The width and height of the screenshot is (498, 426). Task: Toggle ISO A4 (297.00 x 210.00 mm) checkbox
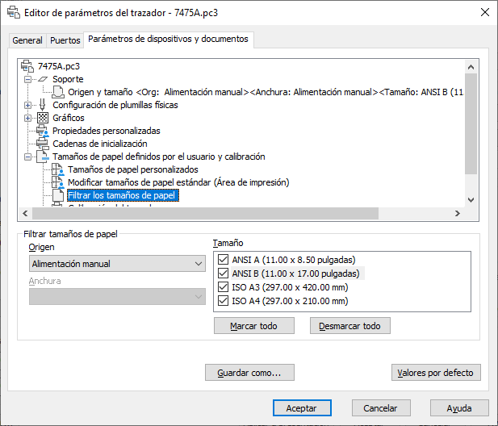click(224, 301)
